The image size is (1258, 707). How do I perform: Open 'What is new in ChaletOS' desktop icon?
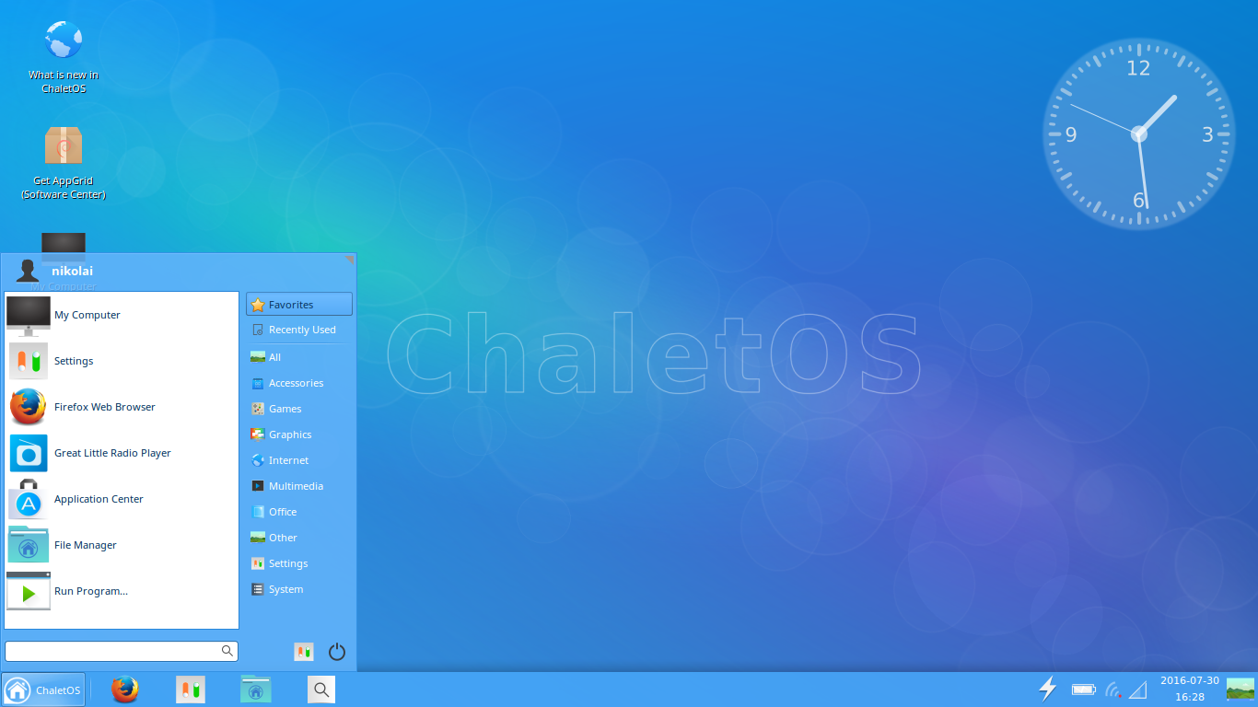click(64, 41)
